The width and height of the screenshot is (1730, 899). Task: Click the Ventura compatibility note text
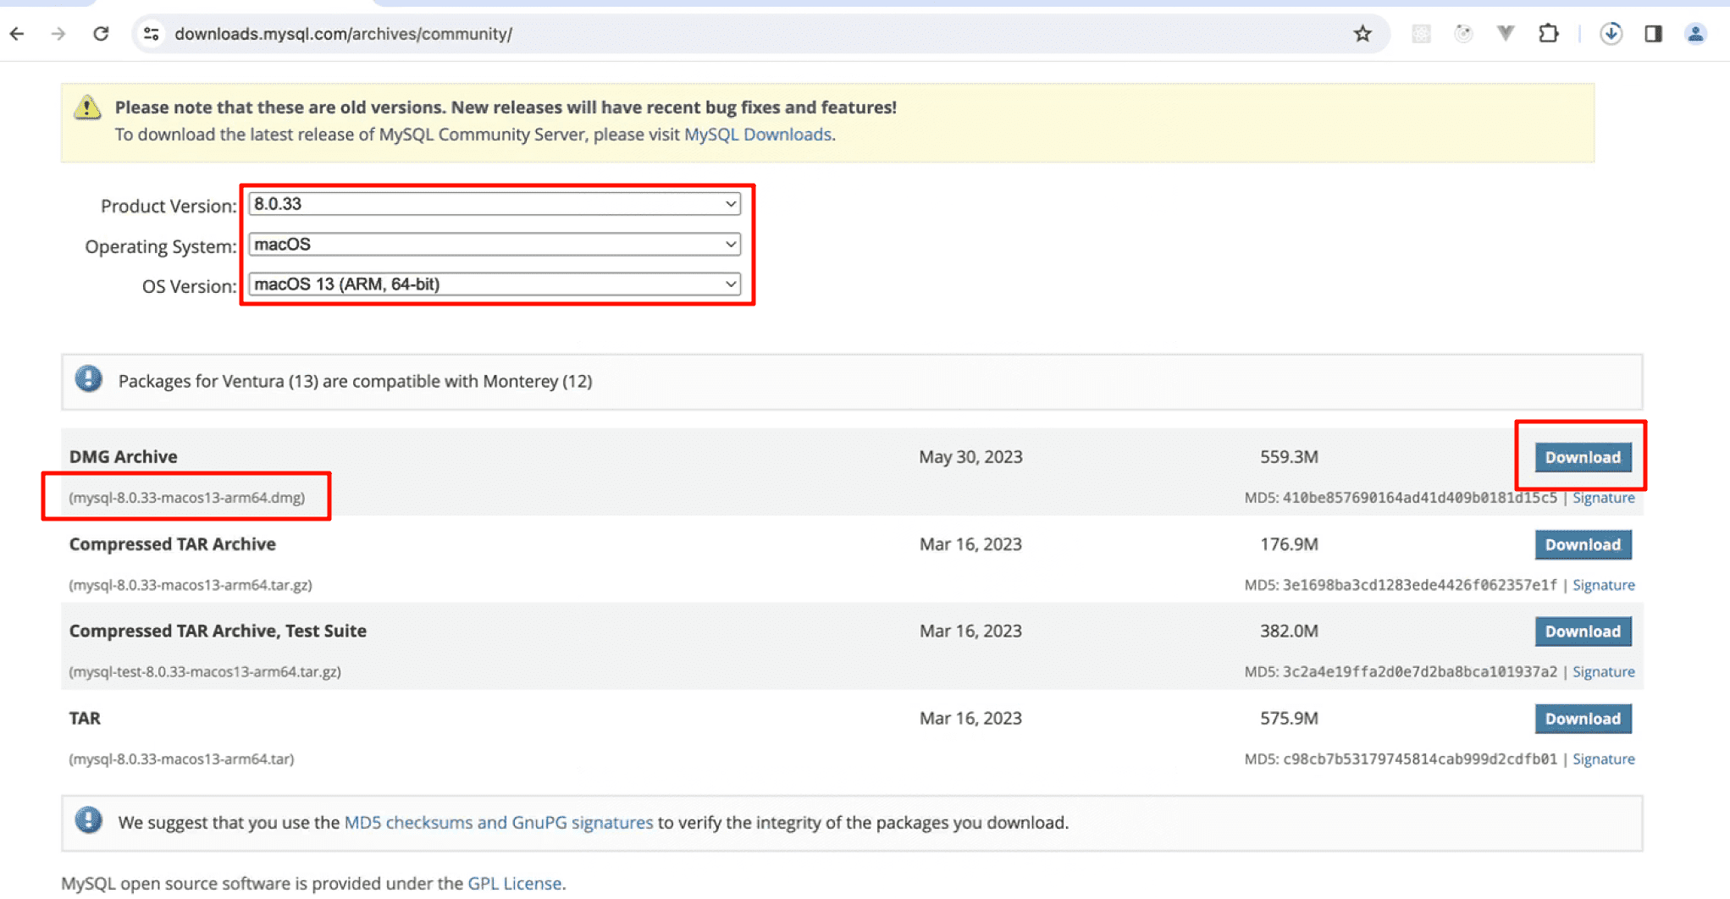(x=355, y=382)
